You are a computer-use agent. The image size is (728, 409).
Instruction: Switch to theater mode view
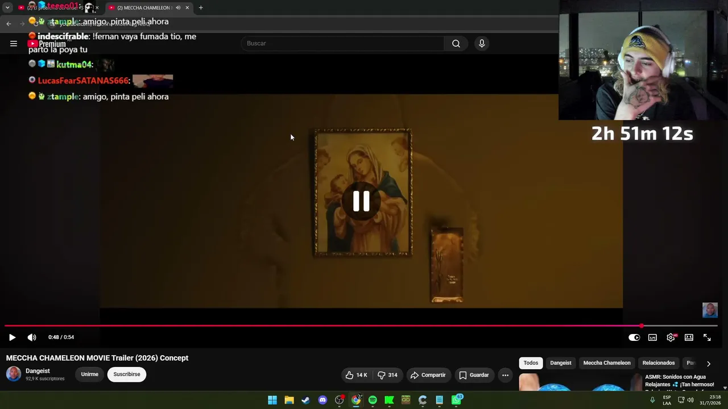(689, 337)
